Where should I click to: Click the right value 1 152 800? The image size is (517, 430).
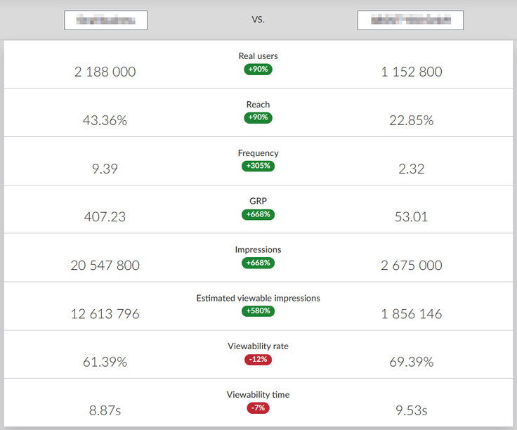pos(412,72)
